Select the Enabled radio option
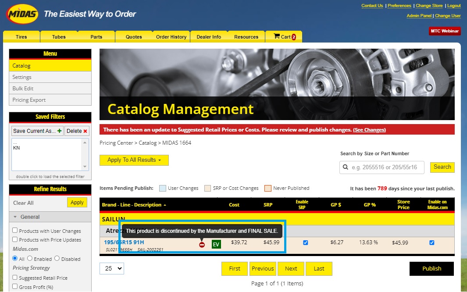 [x=30, y=258]
